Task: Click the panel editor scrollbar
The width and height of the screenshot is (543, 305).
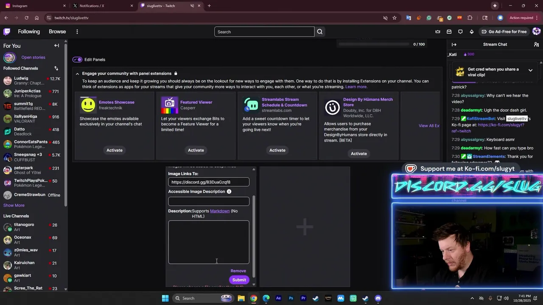Action: [x=254, y=237]
